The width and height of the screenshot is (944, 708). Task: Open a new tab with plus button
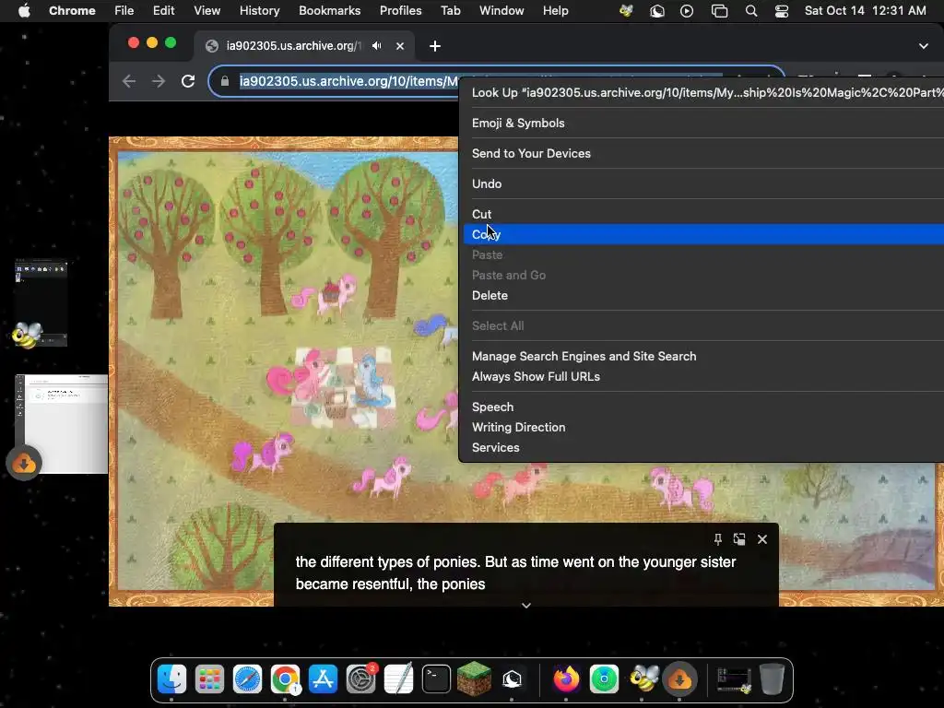click(435, 46)
